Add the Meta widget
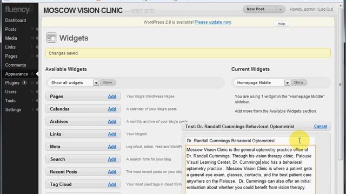Image resolution: width=346 pixels, height=194 pixels. coord(112,147)
